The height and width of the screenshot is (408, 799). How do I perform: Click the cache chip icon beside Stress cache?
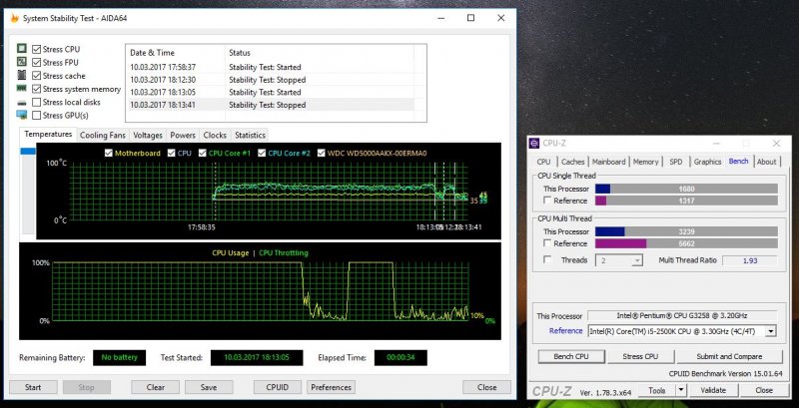pyautogui.click(x=21, y=76)
